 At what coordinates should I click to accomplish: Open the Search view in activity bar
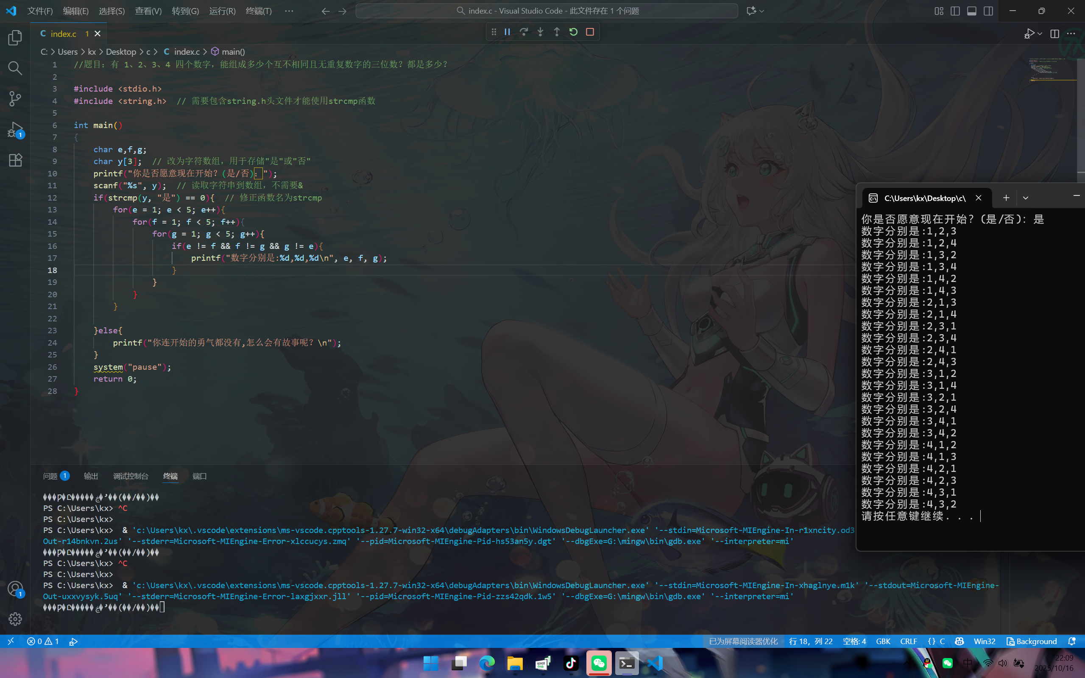(15, 68)
